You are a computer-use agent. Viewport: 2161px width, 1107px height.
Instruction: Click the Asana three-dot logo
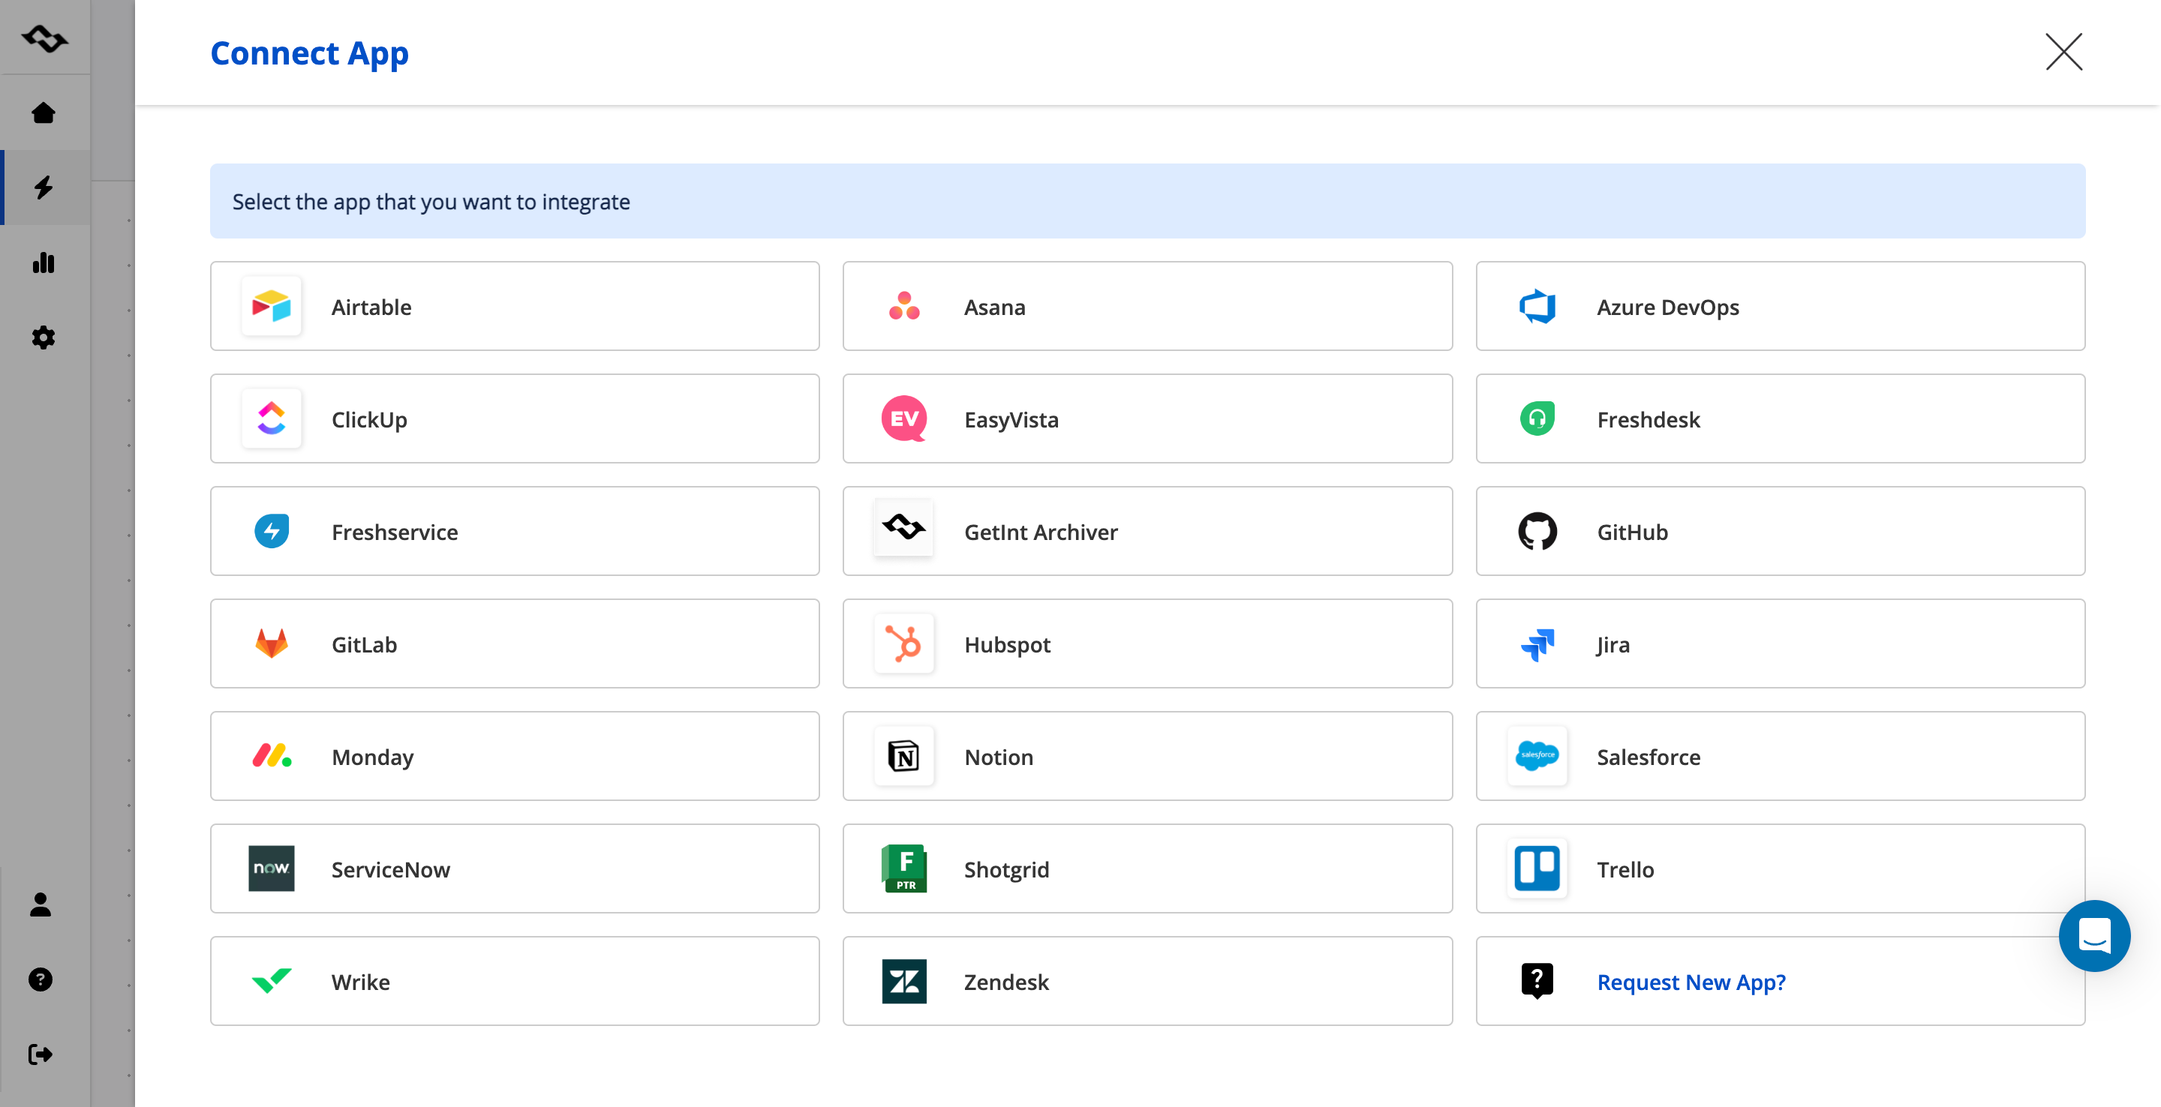pos(903,306)
